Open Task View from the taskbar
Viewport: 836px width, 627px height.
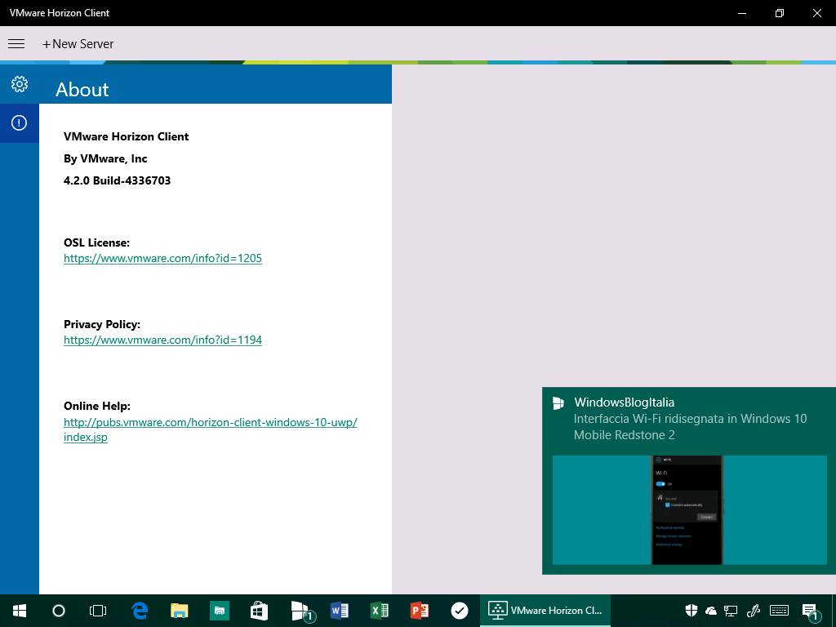point(98,611)
